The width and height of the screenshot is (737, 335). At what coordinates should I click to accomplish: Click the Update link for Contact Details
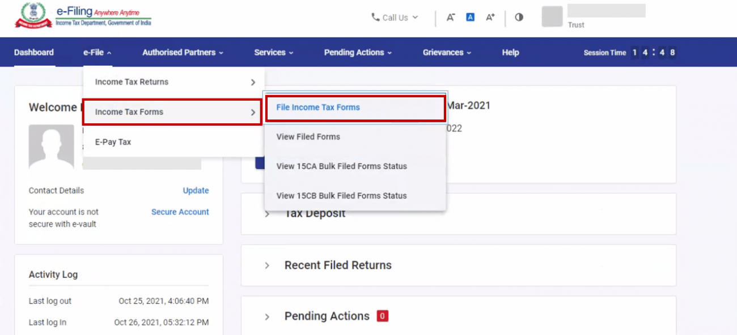click(x=196, y=191)
